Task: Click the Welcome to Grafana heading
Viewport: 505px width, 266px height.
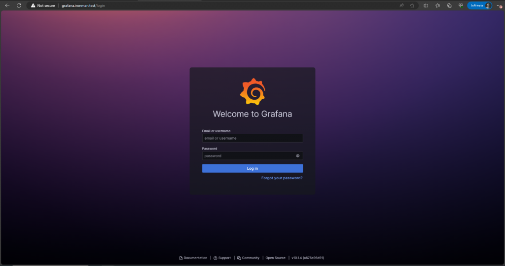Action: click(x=252, y=114)
